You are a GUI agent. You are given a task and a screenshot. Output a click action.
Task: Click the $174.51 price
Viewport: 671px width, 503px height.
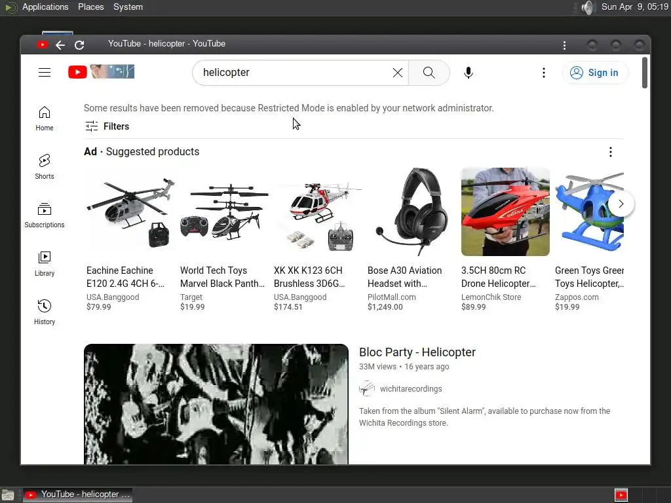click(x=288, y=307)
